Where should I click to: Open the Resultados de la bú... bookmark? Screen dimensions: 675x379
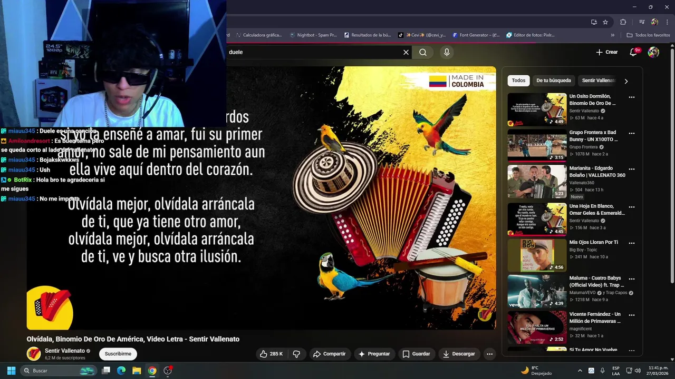pos(368,35)
